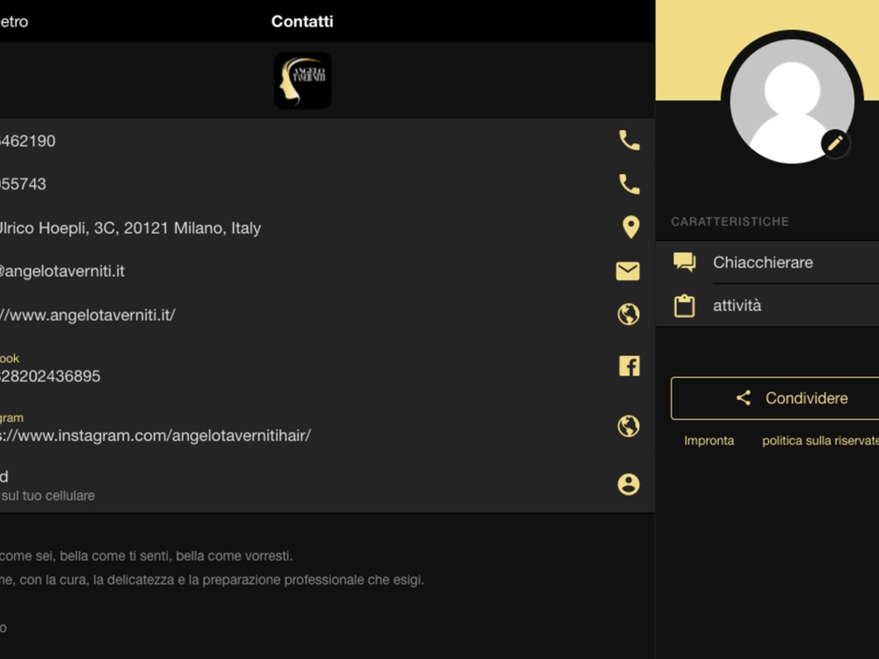The image size is (879, 659).
Task: Select the Milano address row
Action: [x=132, y=228]
